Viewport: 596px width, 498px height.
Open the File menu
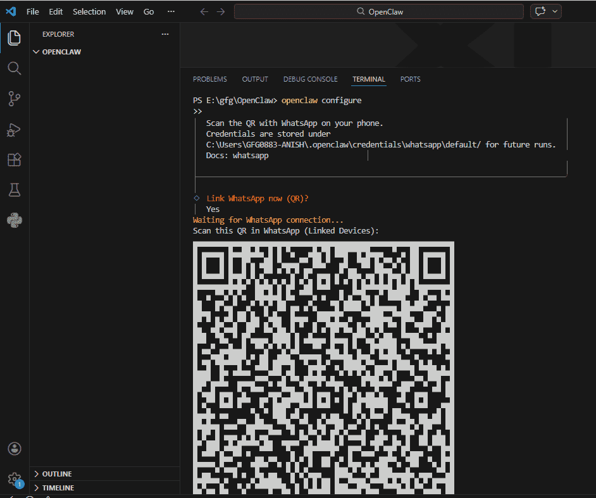tap(33, 12)
